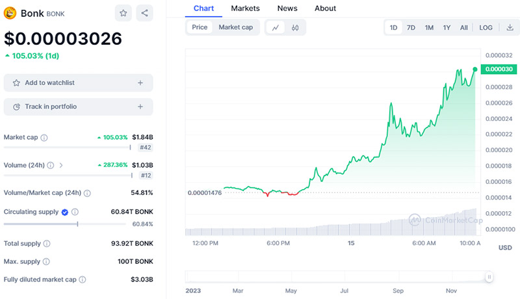520x299 pixels.
Task: Show Volume (24h) info tooltip
Action: point(51,165)
